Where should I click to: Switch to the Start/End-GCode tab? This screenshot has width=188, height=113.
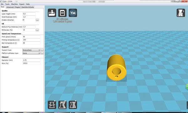point(28,7)
